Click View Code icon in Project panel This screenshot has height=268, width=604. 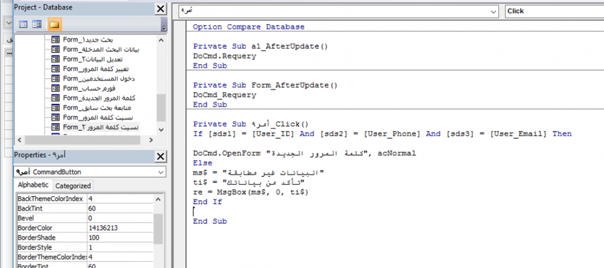coord(24,25)
